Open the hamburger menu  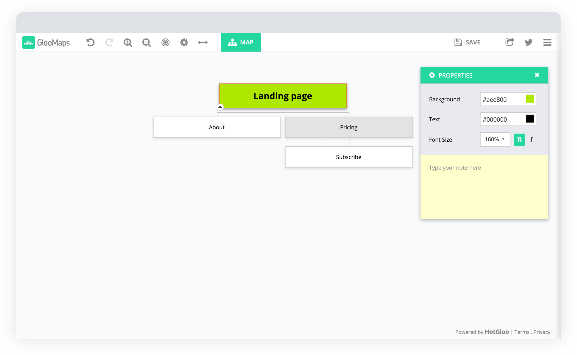point(547,43)
